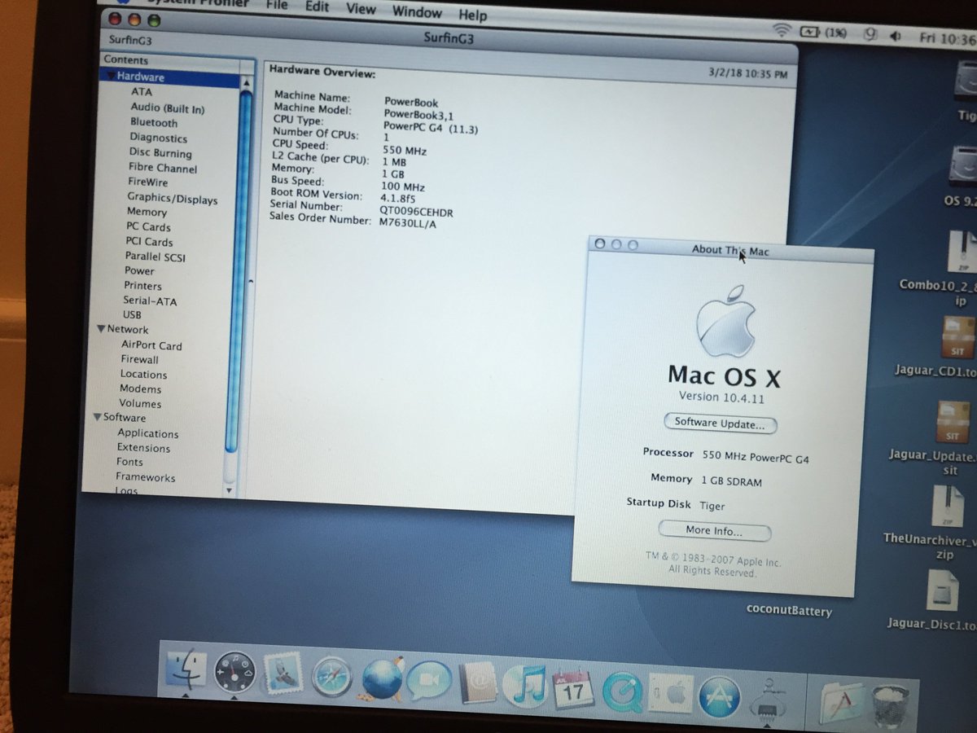The height and width of the screenshot is (733, 977).
Task: Select Diagnostics in the Contents list
Action: (159, 138)
